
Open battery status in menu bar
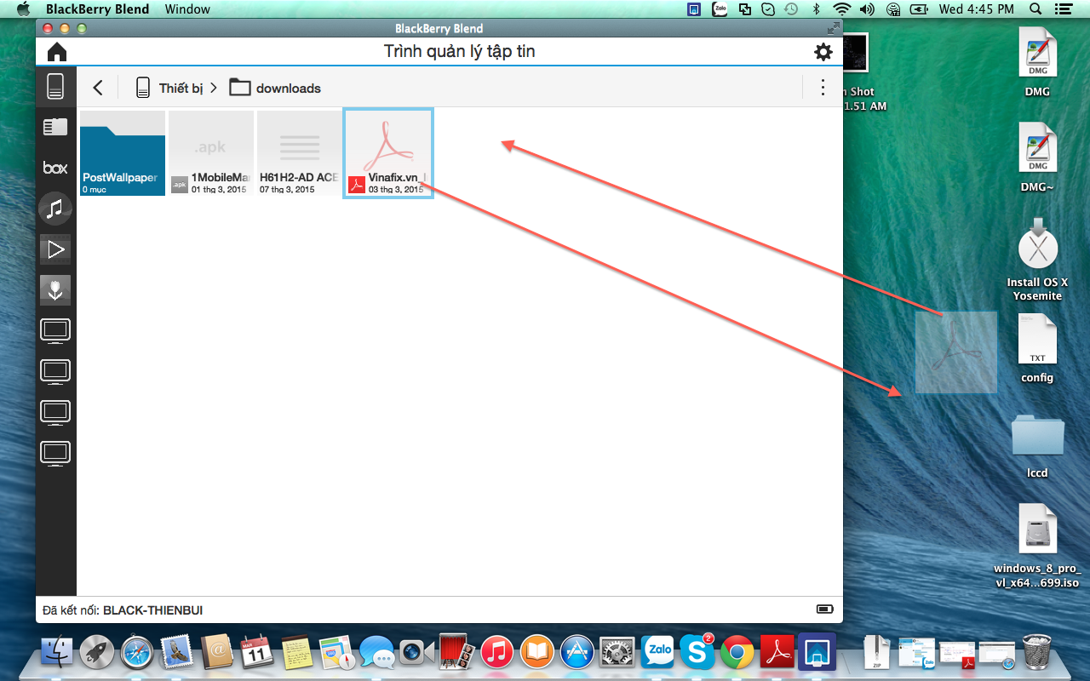pos(919,9)
